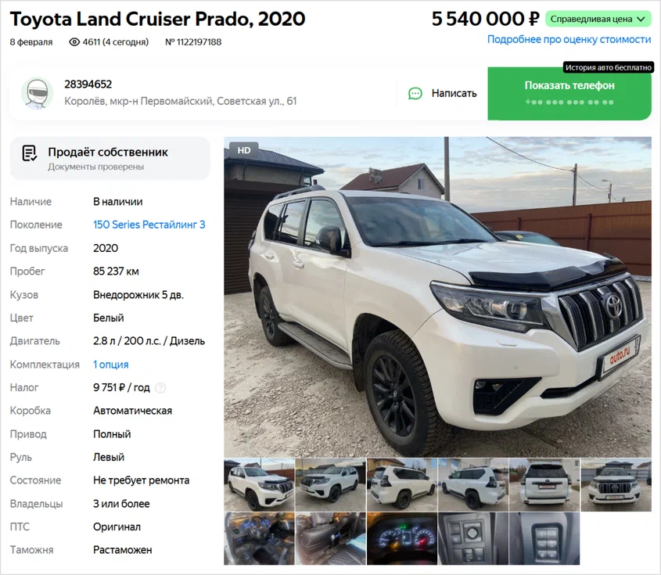Viewport: 661px width, 575px height.
Task: Select the front view thumbnail
Action: (x=616, y=485)
